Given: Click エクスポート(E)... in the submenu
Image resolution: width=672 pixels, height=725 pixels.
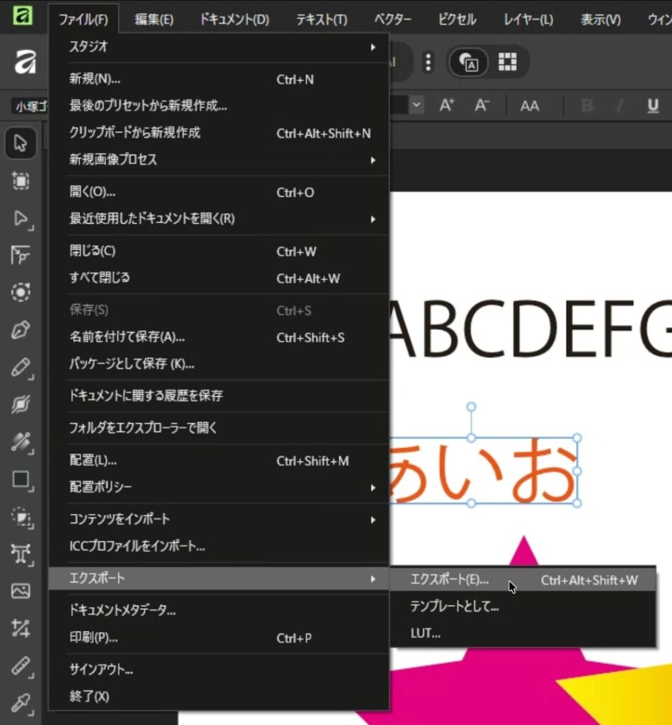Looking at the screenshot, I should pos(450,580).
